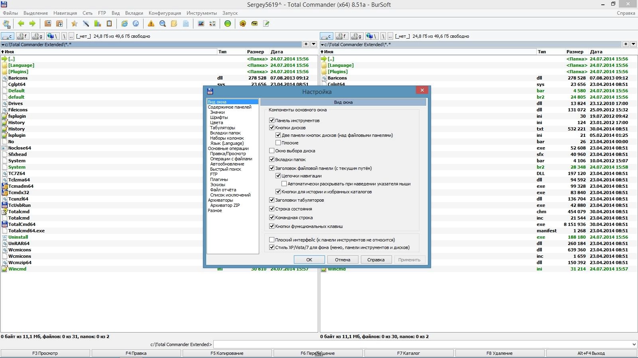Open the Выделение menu
The height and width of the screenshot is (358, 638).
pyautogui.click(x=35, y=13)
